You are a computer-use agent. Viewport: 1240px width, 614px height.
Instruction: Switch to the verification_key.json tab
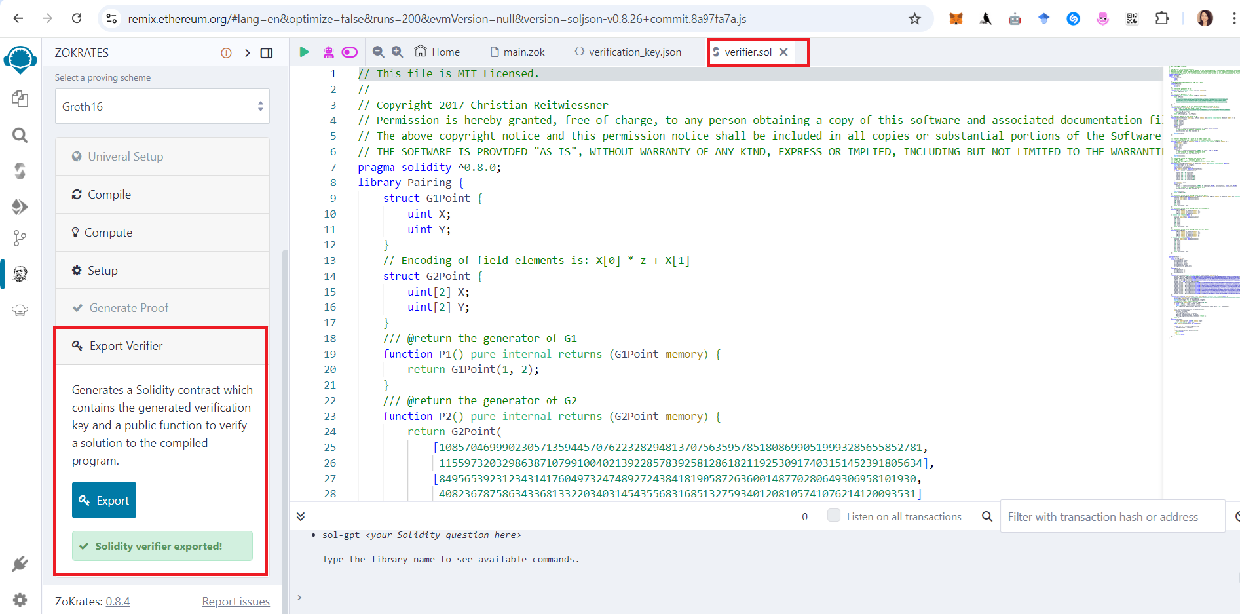628,52
